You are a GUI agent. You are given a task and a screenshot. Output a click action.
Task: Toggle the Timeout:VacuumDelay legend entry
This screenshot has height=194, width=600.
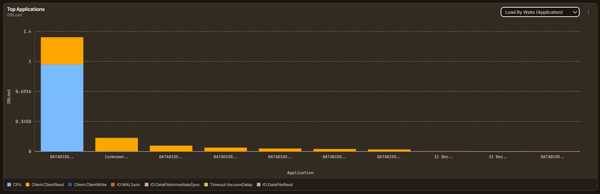tap(228, 185)
